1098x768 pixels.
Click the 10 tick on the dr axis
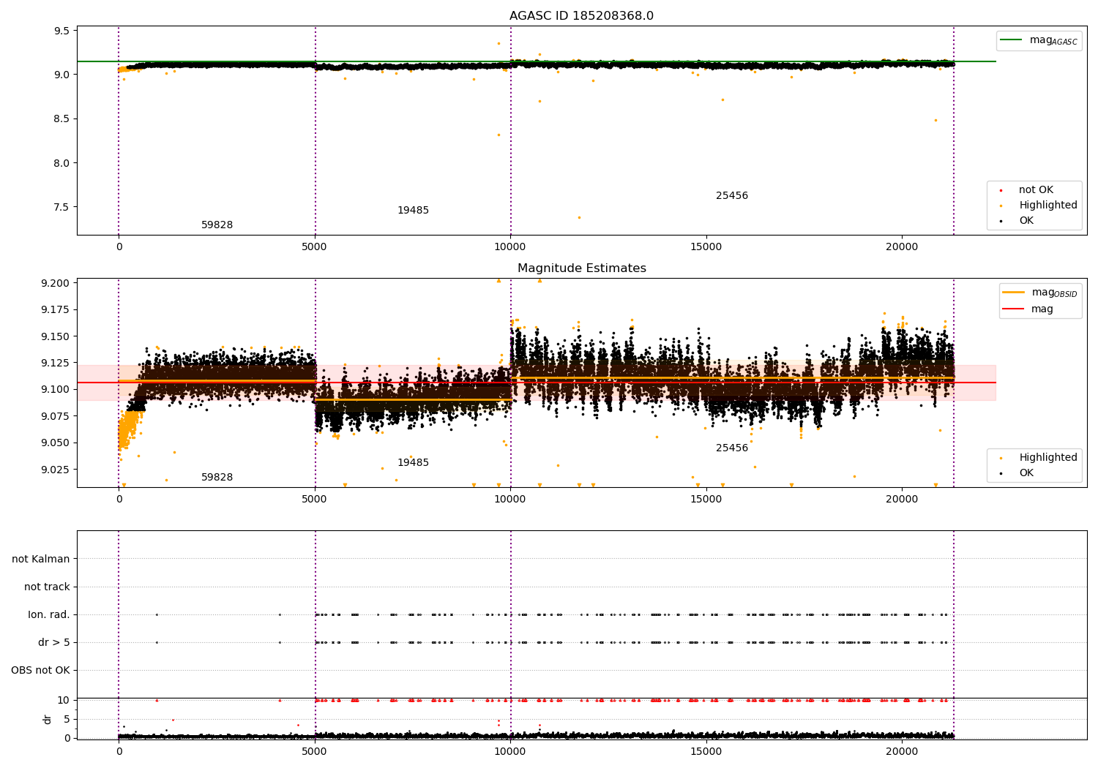click(64, 700)
